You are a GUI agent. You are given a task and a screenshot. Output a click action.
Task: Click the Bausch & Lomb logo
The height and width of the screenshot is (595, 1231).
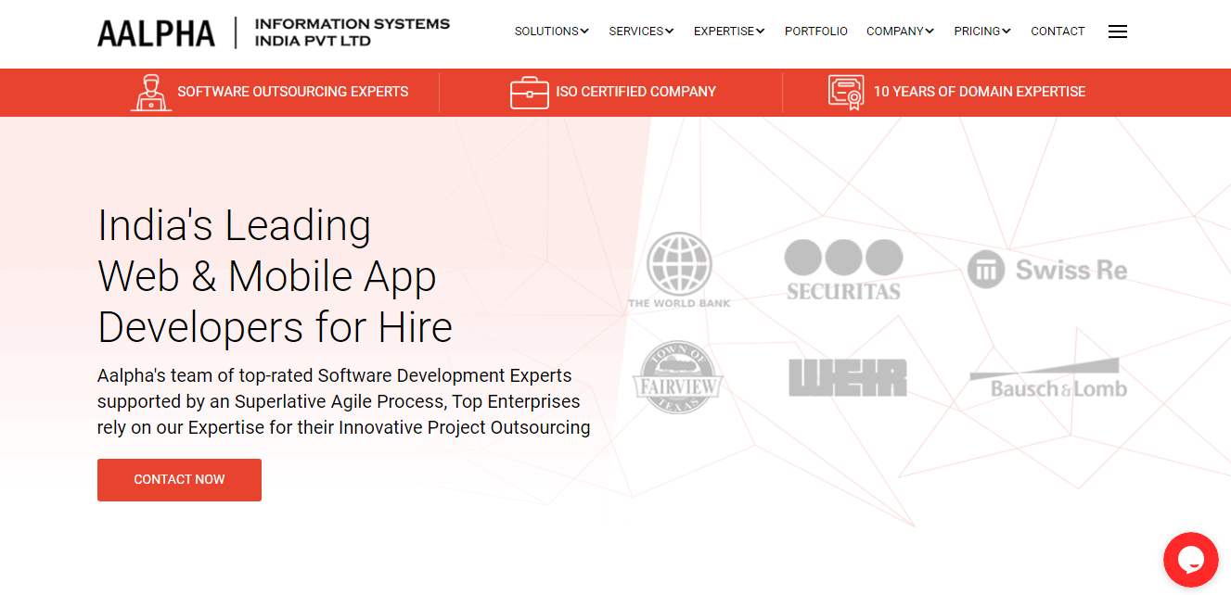click(1048, 378)
